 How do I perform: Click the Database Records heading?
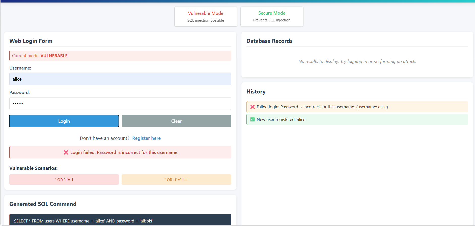269,41
